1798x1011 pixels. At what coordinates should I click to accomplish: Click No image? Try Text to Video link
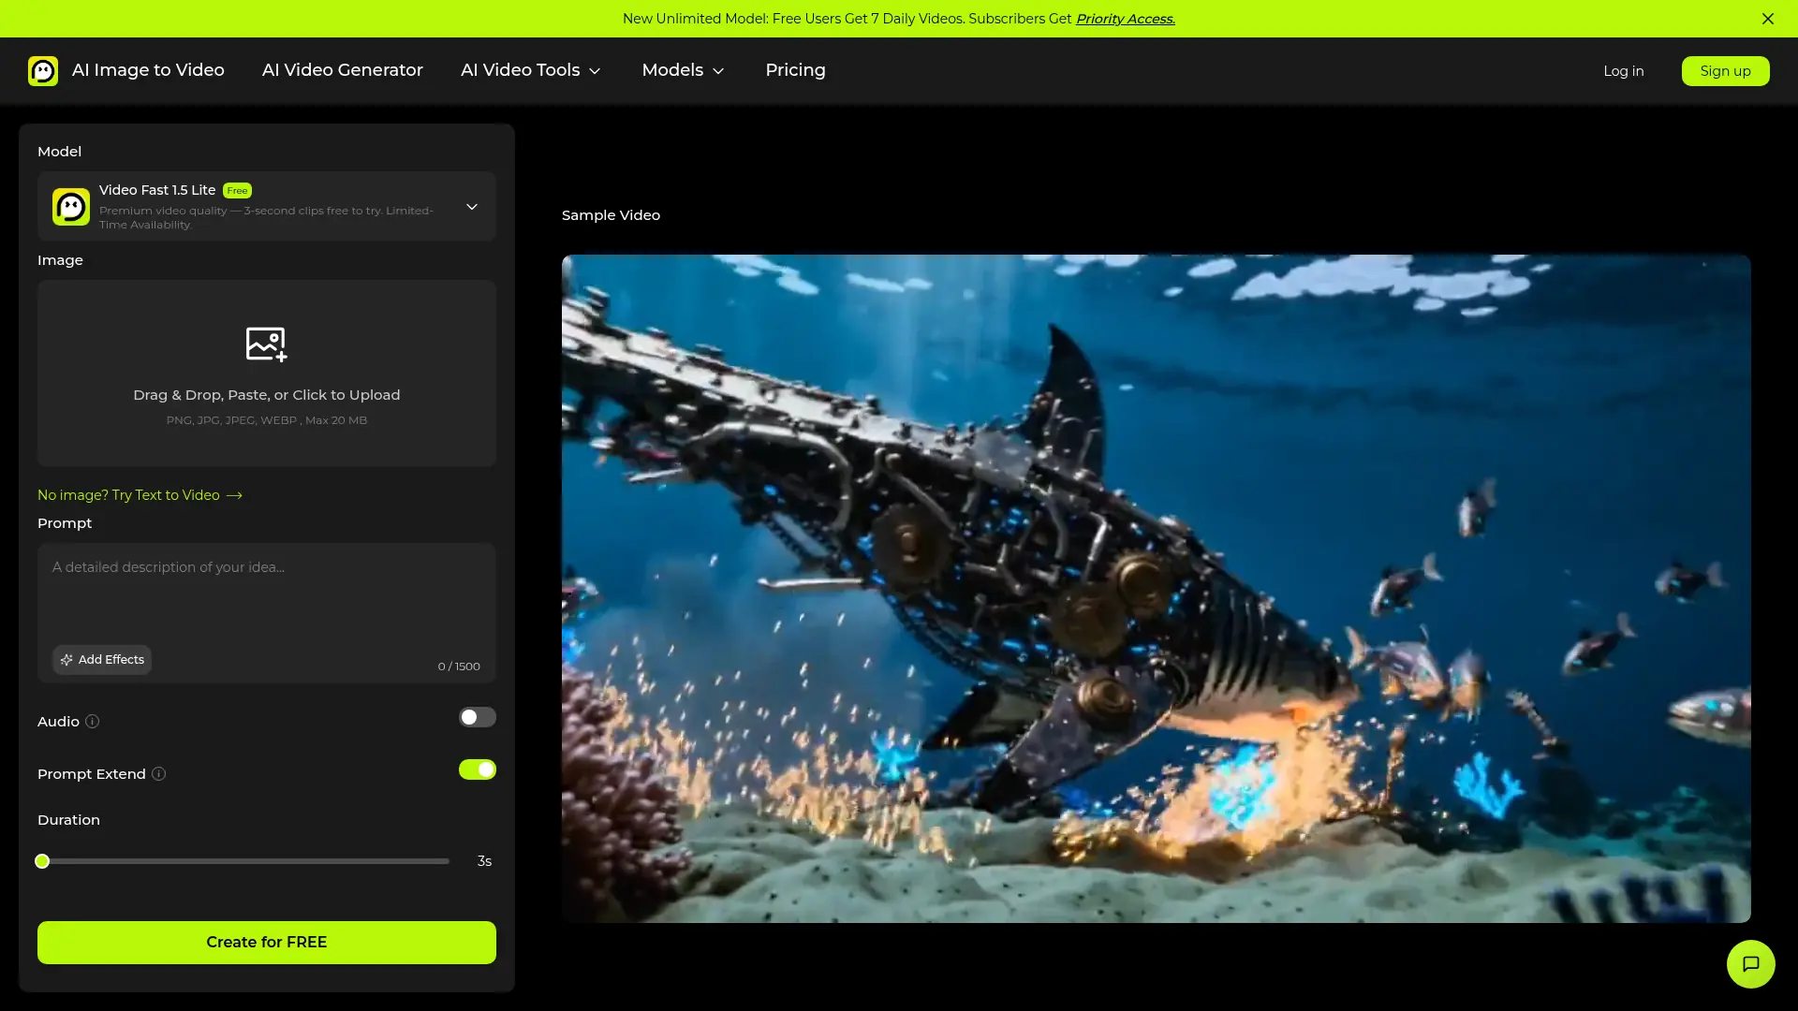140,495
